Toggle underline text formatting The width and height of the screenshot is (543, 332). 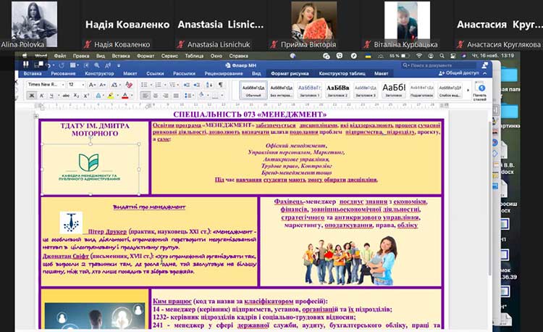(x=50, y=96)
